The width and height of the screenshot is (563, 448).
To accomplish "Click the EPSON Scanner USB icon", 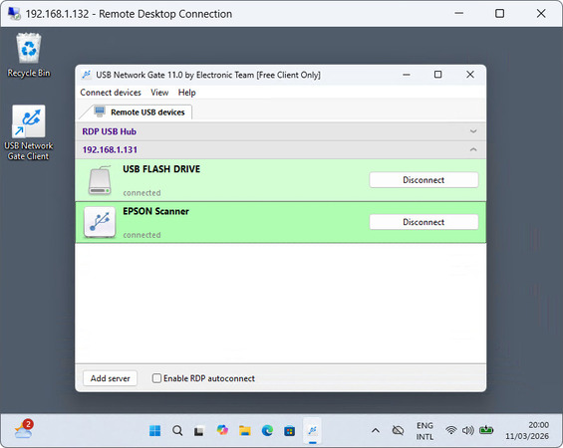I will point(100,222).
